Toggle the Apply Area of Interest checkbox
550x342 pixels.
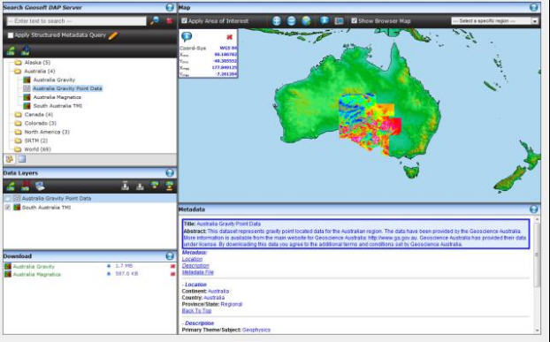pos(184,20)
